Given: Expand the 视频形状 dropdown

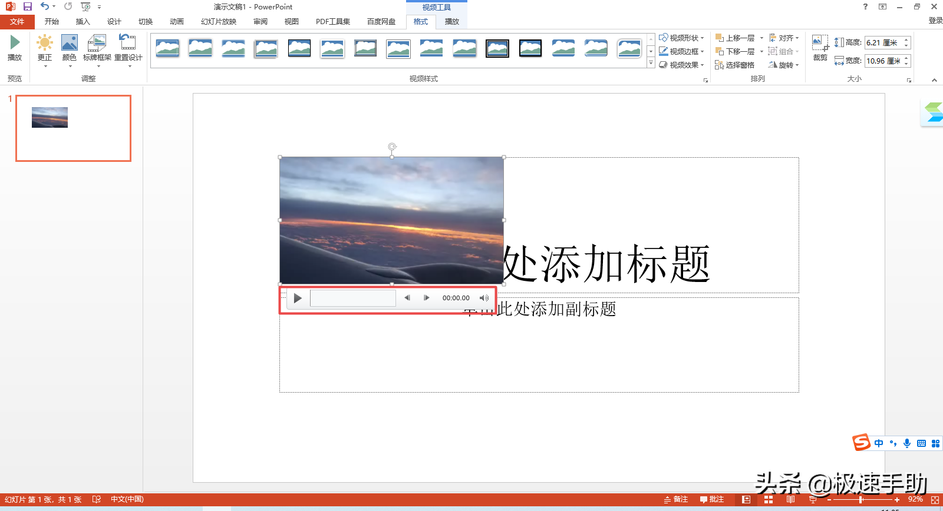Looking at the screenshot, I should point(681,38).
